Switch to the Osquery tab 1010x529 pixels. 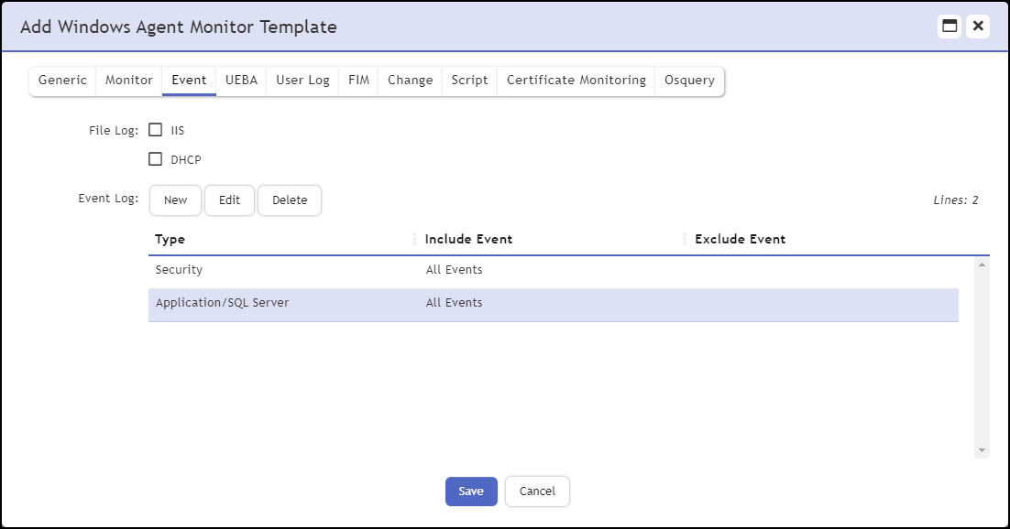[x=689, y=81]
